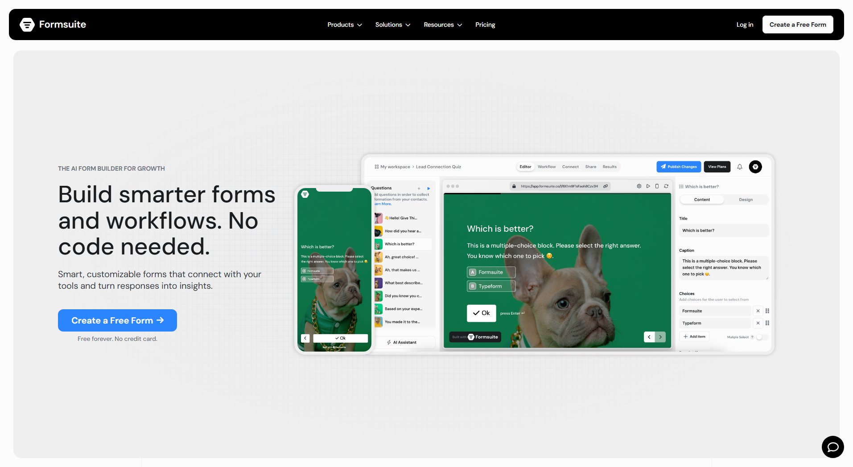The image size is (853, 467).
Task: Toggle the Multiple Select switch
Action: click(762, 337)
